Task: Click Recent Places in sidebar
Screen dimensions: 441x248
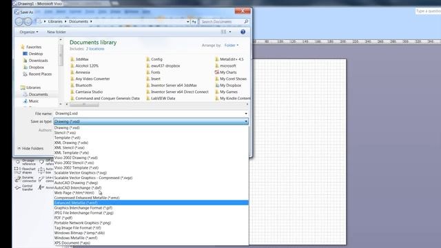Action: [37, 74]
